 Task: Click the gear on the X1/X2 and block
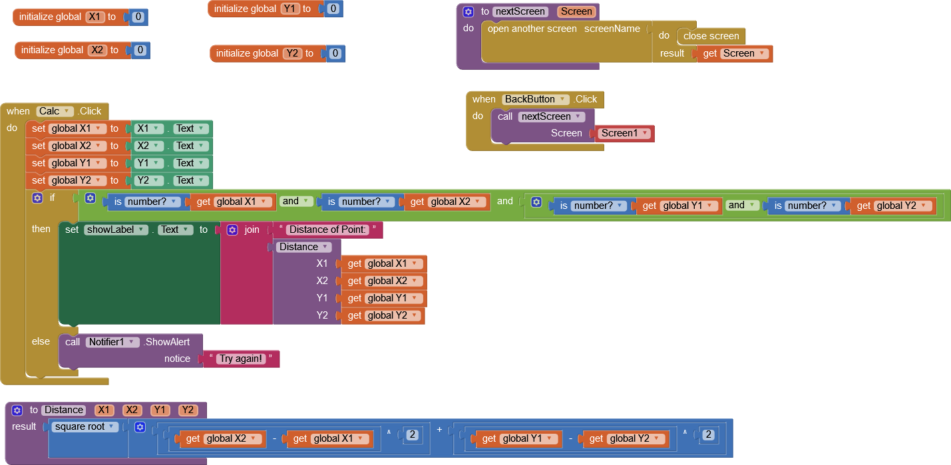[91, 198]
